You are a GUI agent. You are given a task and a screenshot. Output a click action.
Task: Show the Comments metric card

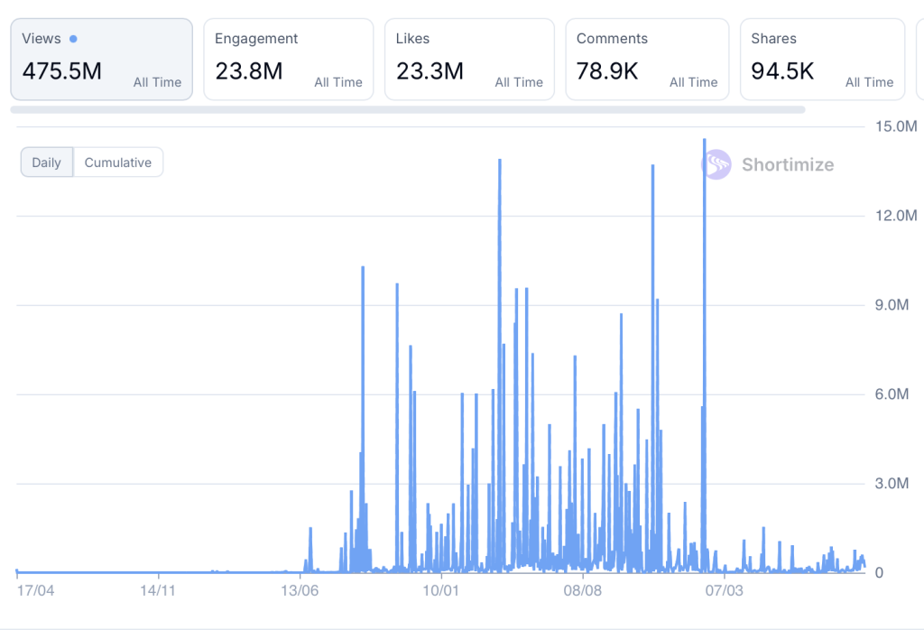pyautogui.click(x=647, y=60)
